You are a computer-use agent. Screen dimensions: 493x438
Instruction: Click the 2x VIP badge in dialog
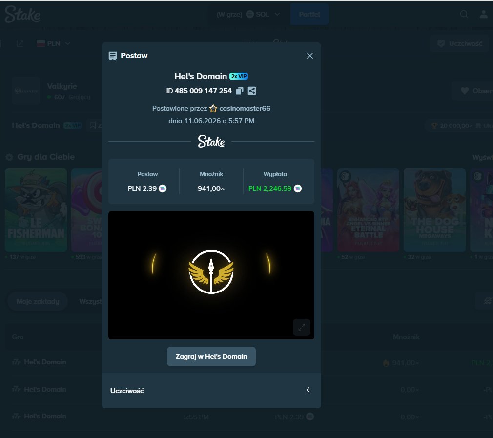point(239,76)
